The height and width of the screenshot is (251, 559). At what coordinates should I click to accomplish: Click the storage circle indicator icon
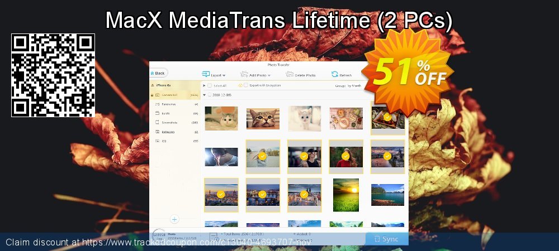(159, 235)
